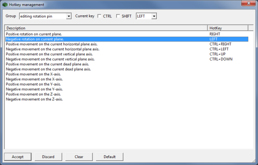The image size is (258, 165).
Task: Click the Hotkey management title bar icon
Action: [x=5, y=4]
